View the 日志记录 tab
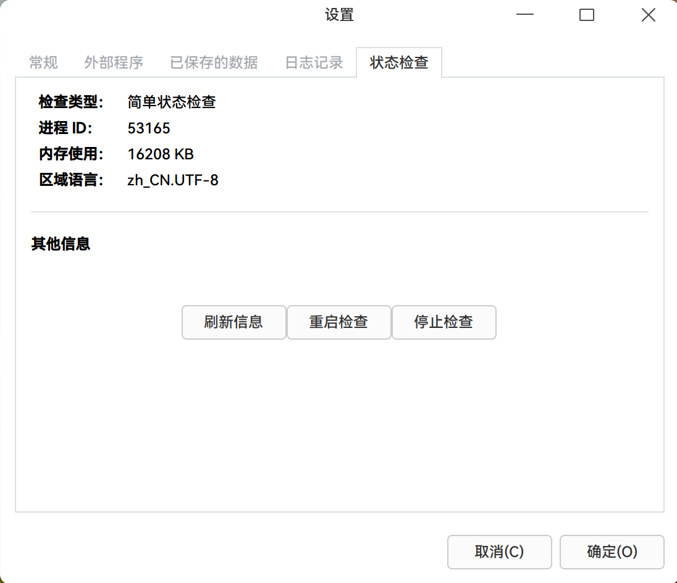Screen dimensions: 677x583 coord(314,62)
